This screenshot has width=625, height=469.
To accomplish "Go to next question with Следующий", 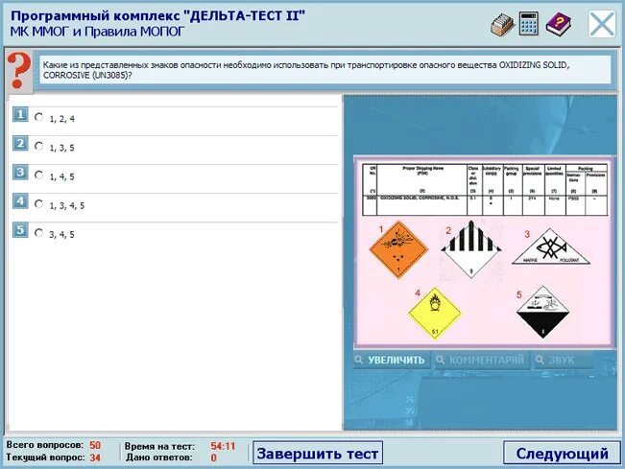I will 562,453.
